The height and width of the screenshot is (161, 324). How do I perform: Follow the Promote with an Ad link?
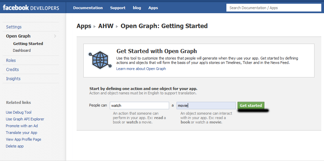[22, 126]
